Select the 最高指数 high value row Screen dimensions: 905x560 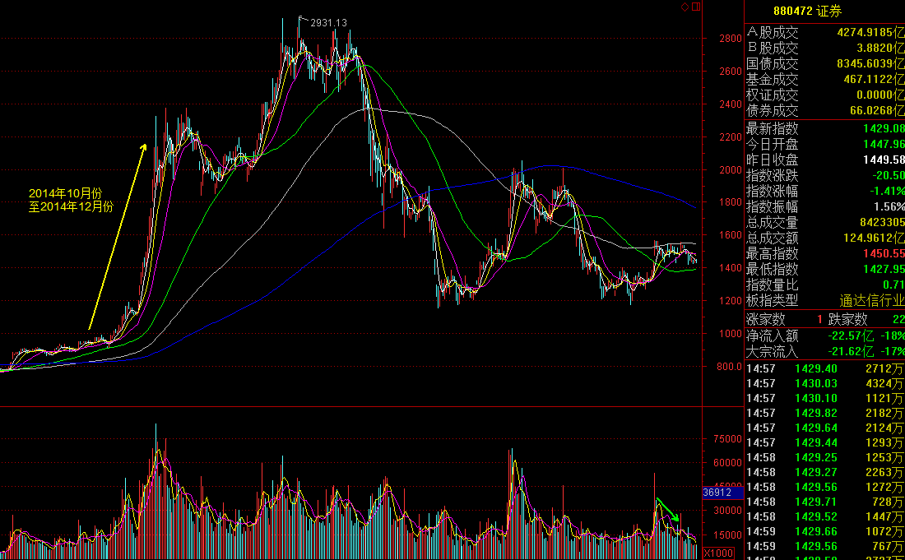[x=824, y=254]
